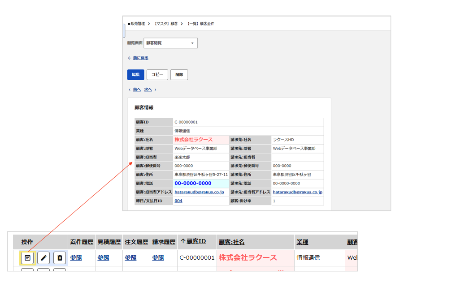Viewport: 456px width, 291px height.
Task: Open the 参照 link under 見積履歴
Action: pyautogui.click(x=103, y=258)
